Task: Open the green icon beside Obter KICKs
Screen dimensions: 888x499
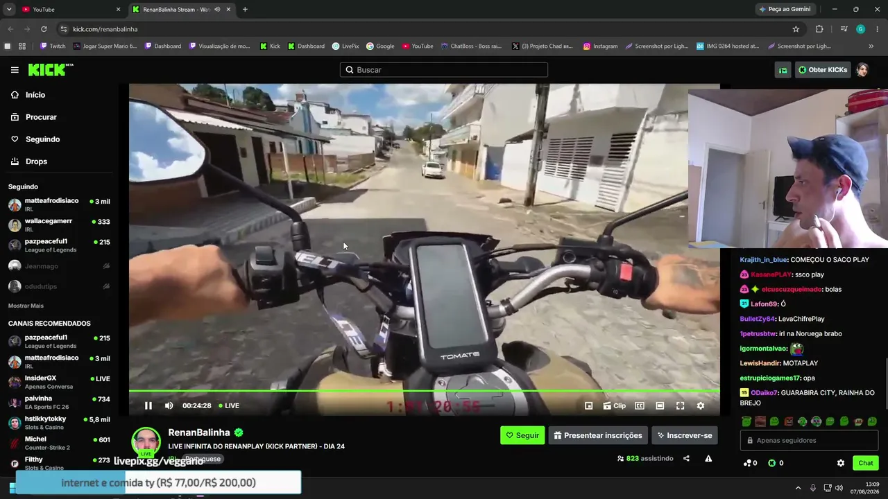Action: (783, 70)
